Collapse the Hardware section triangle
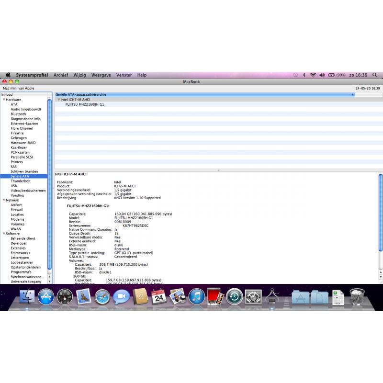The height and width of the screenshot is (383, 383). click(x=4, y=100)
